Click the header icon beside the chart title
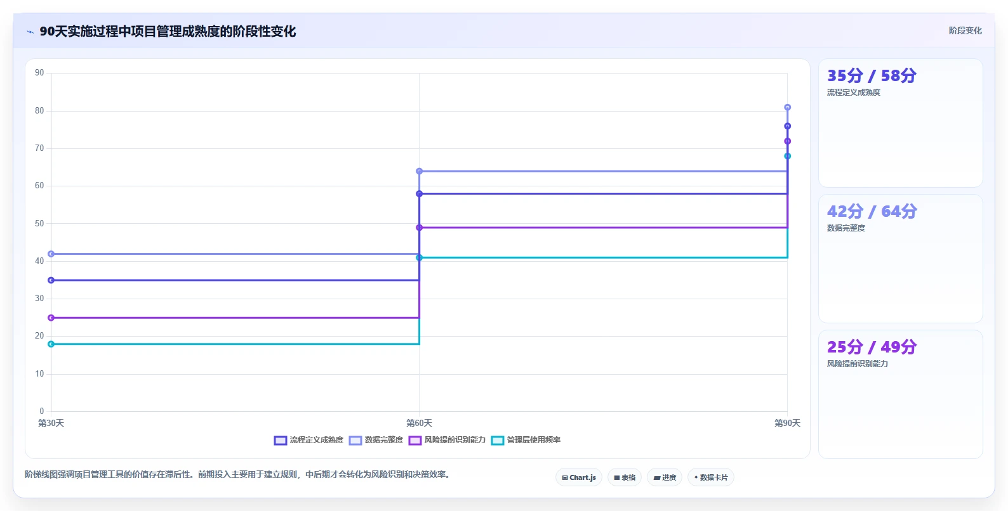Screen dimensions: 1008x511 pyautogui.click(x=30, y=32)
